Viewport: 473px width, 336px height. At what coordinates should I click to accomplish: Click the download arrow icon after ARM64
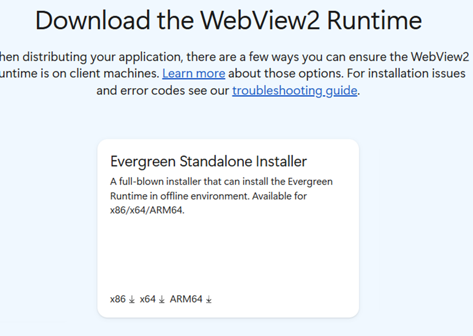209,299
